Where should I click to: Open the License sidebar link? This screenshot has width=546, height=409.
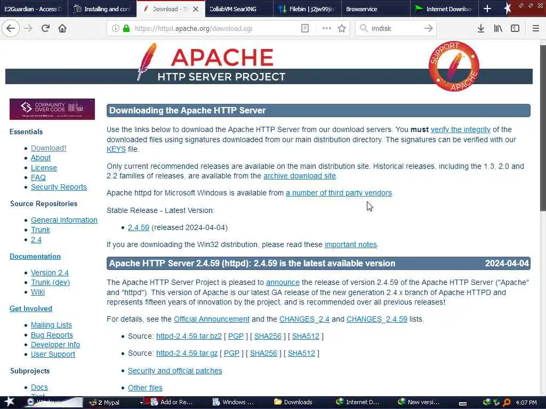tap(44, 168)
